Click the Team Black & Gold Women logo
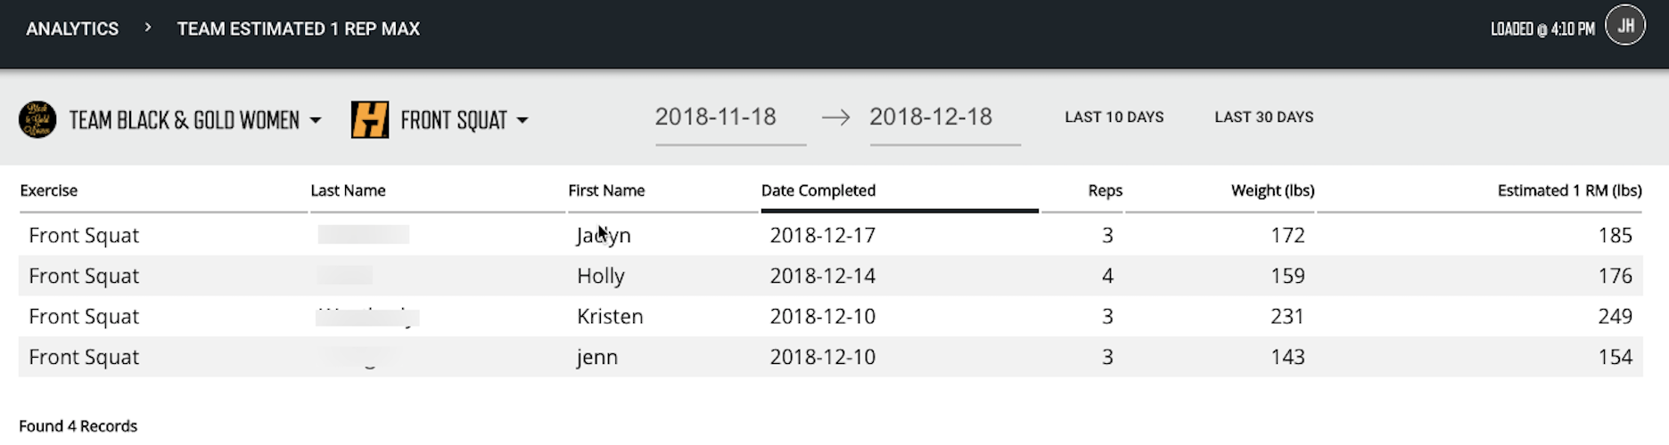 click(37, 119)
